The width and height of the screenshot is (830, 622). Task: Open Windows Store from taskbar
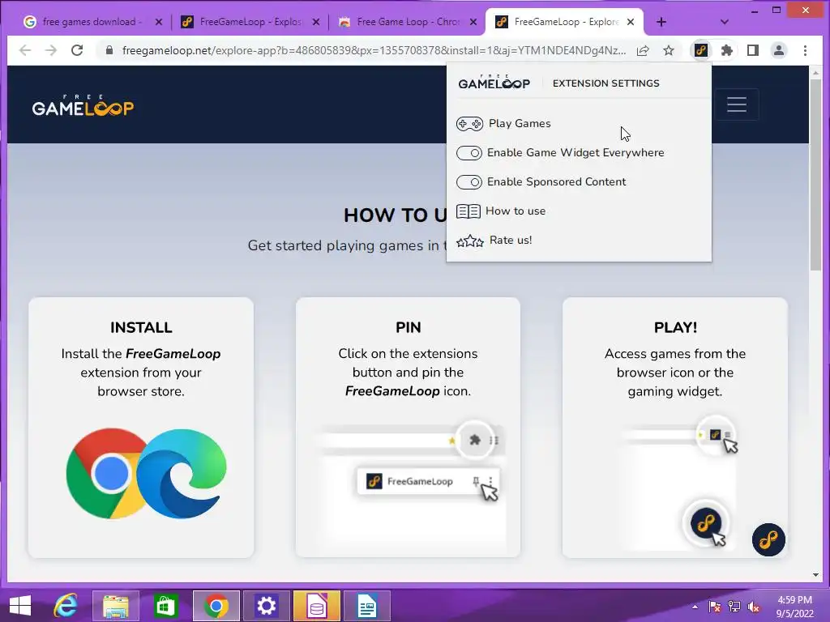click(x=165, y=606)
